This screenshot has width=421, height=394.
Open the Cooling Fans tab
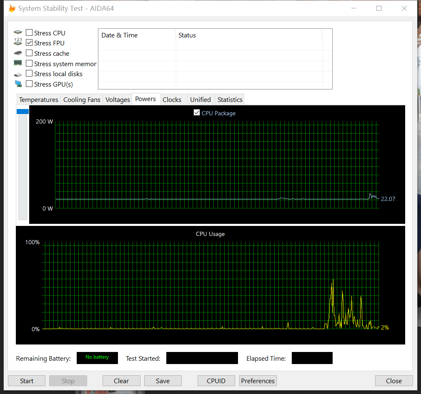[82, 100]
